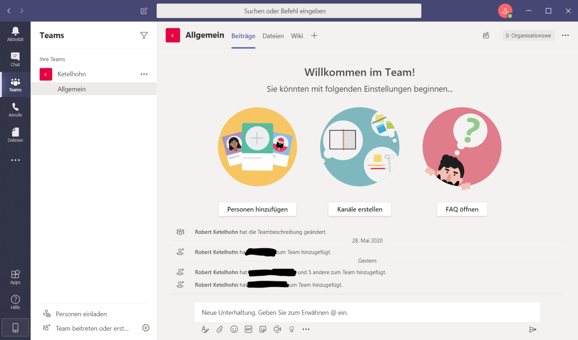Open the Chat section in sidebar

tap(15, 59)
